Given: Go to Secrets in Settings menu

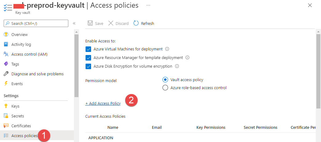Looking at the screenshot, I should click(x=18, y=116).
